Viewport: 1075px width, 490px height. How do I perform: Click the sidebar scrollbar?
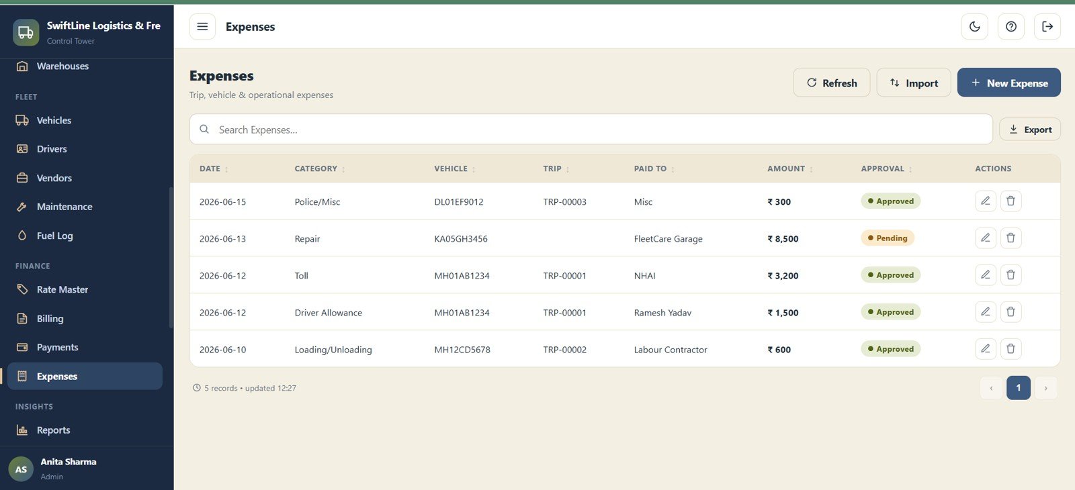click(171, 257)
